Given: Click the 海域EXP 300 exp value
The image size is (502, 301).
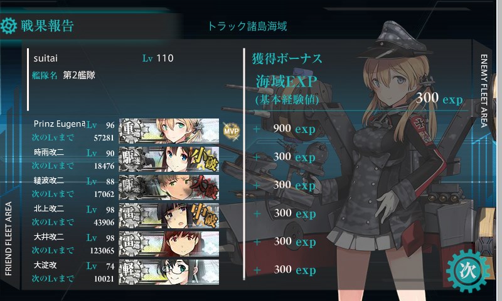Looking at the screenshot, I should [440, 98].
